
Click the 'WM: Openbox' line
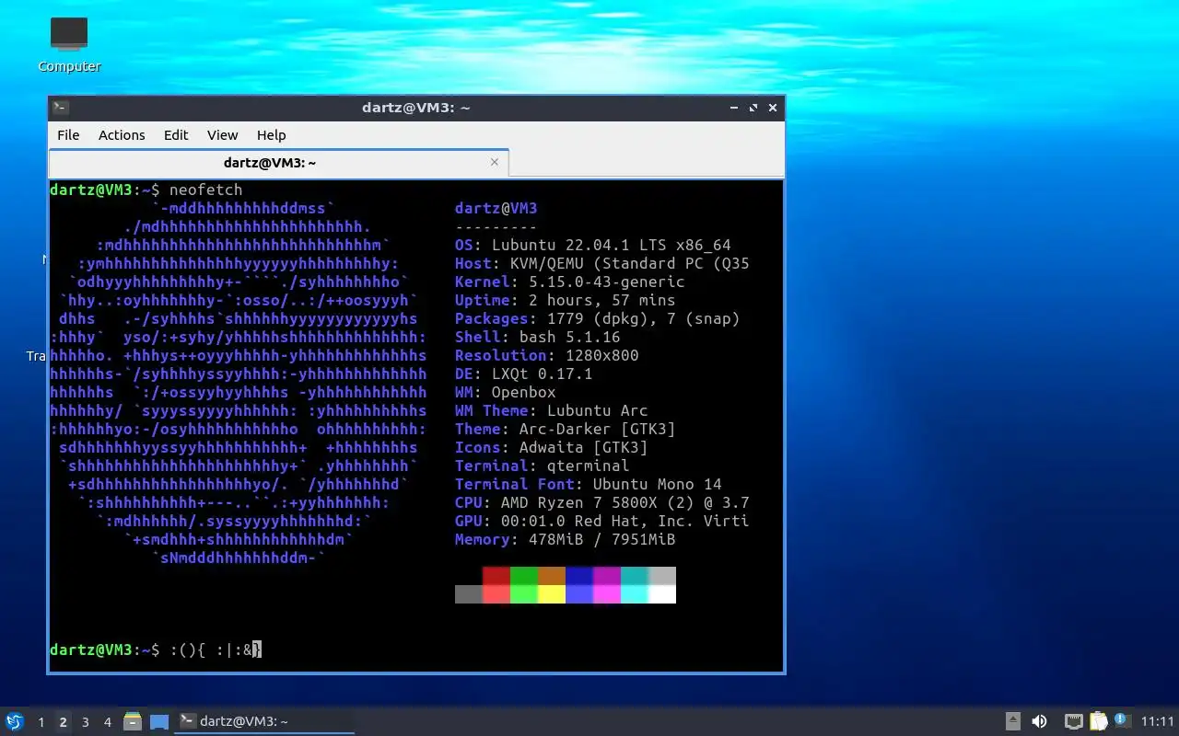coord(505,392)
